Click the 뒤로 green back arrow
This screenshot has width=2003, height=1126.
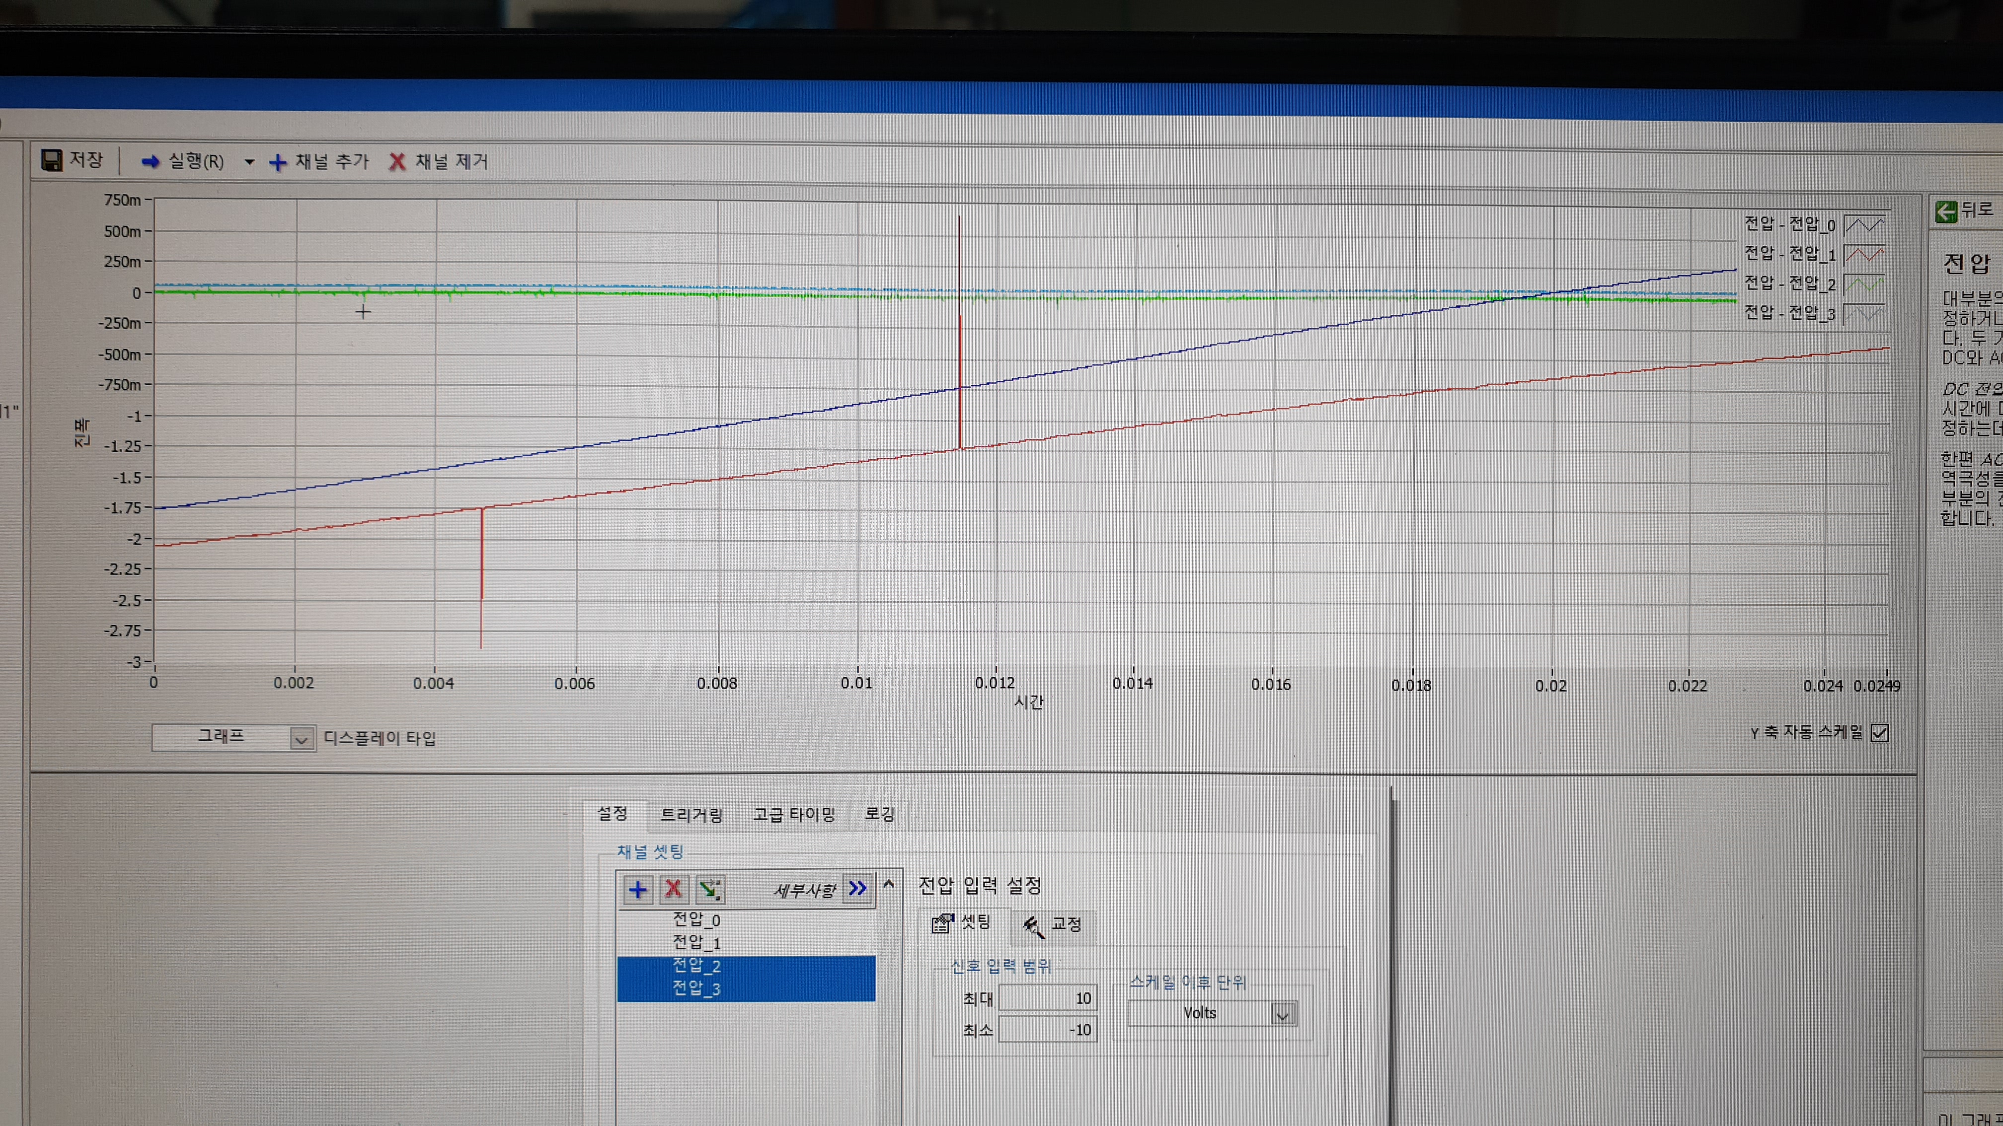(1945, 211)
